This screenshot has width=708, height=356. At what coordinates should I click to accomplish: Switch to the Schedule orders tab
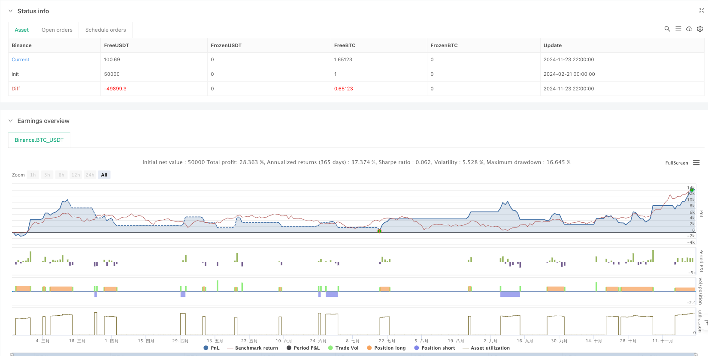[106, 30]
